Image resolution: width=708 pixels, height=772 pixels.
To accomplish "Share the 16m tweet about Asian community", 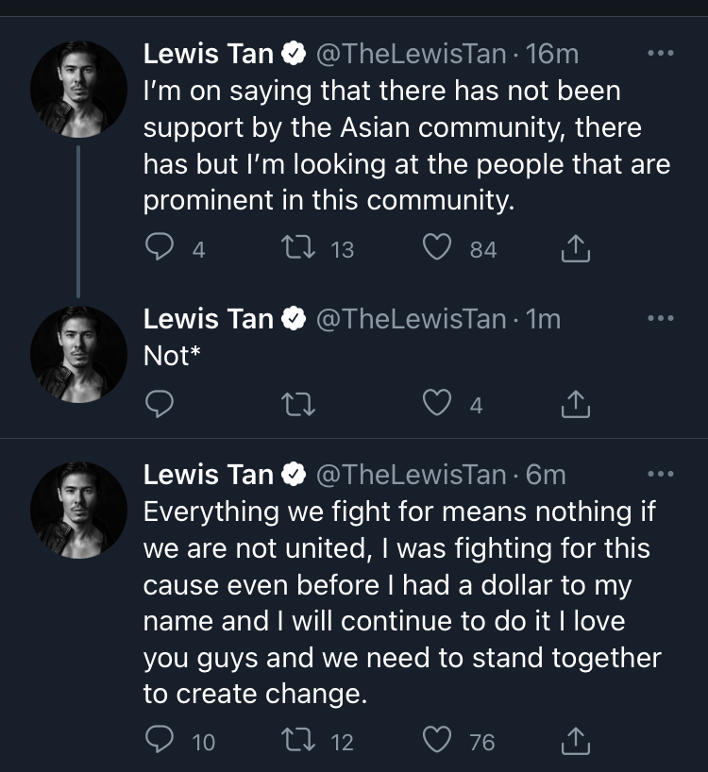I will click(575, 248).
